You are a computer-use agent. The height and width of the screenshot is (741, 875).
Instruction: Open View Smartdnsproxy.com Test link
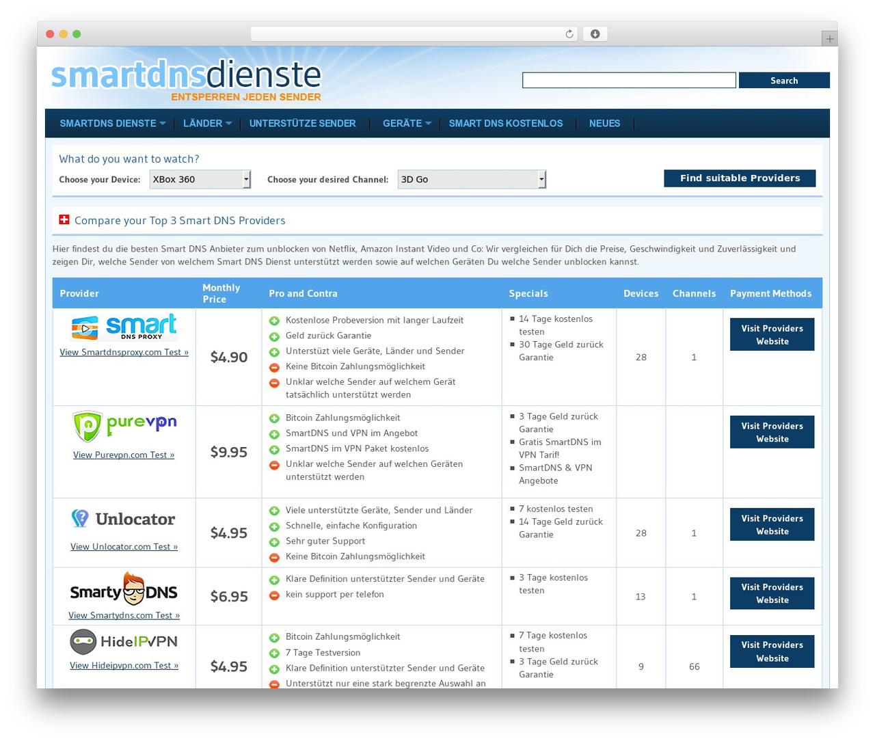pos(124,353)
